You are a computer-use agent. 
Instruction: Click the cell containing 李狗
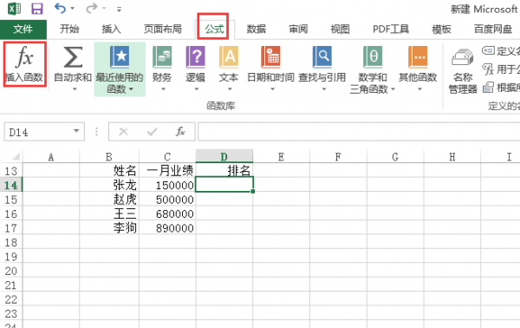point(109,227)
